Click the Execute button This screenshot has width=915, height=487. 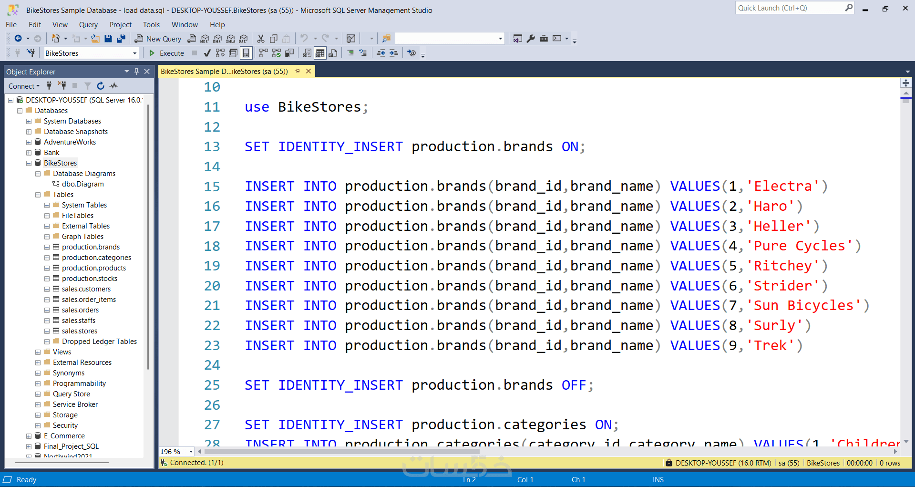[x=166, y=53]
